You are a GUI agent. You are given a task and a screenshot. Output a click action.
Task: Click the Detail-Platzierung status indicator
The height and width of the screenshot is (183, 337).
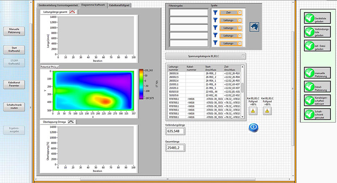pos(317,87)
